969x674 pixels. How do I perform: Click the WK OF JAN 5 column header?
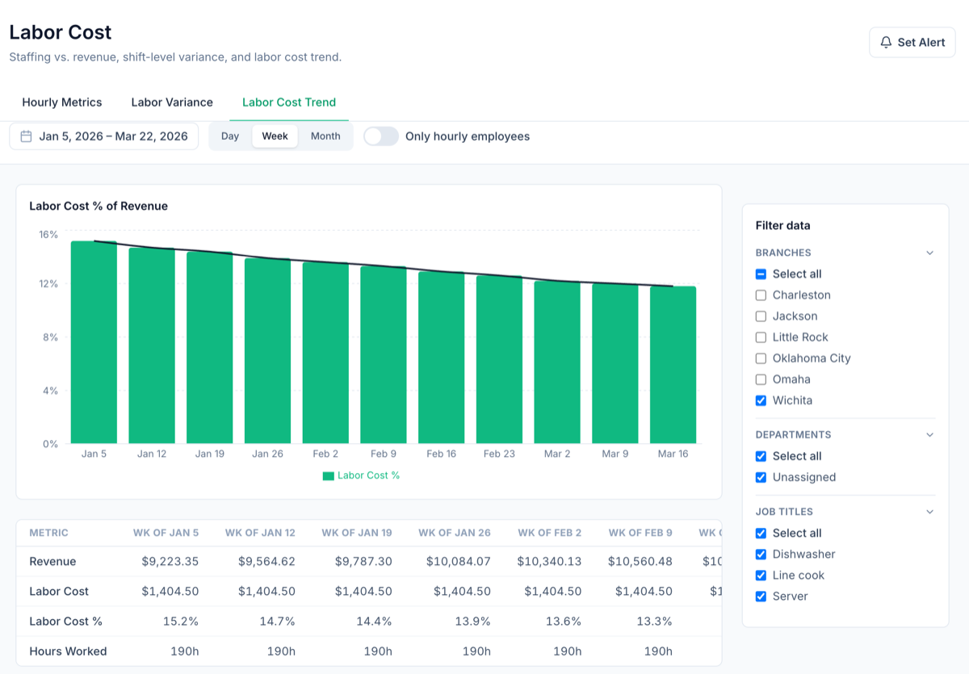(166, 533)
